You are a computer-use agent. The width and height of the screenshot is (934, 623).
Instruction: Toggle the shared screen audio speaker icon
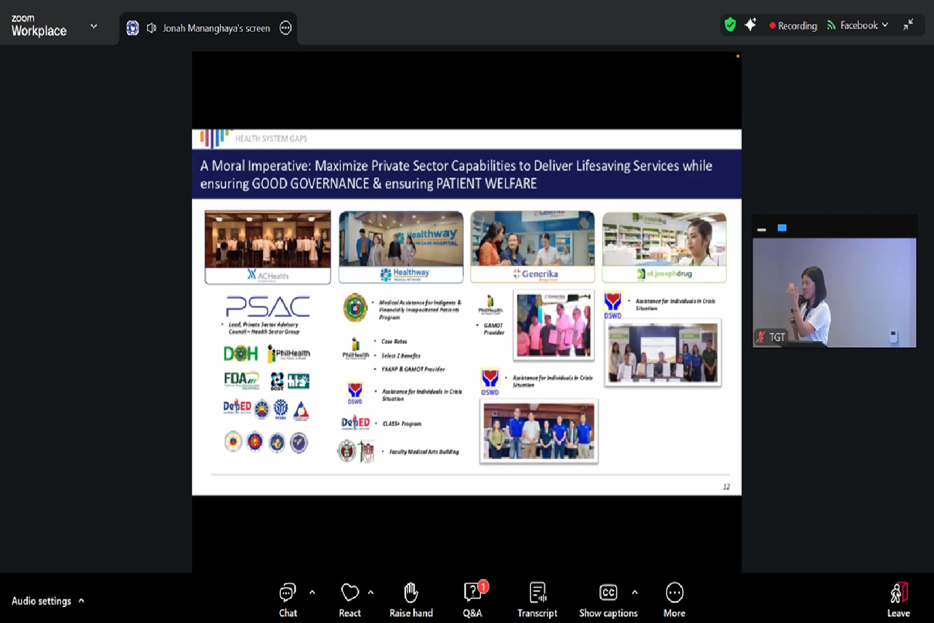(151, 28)
